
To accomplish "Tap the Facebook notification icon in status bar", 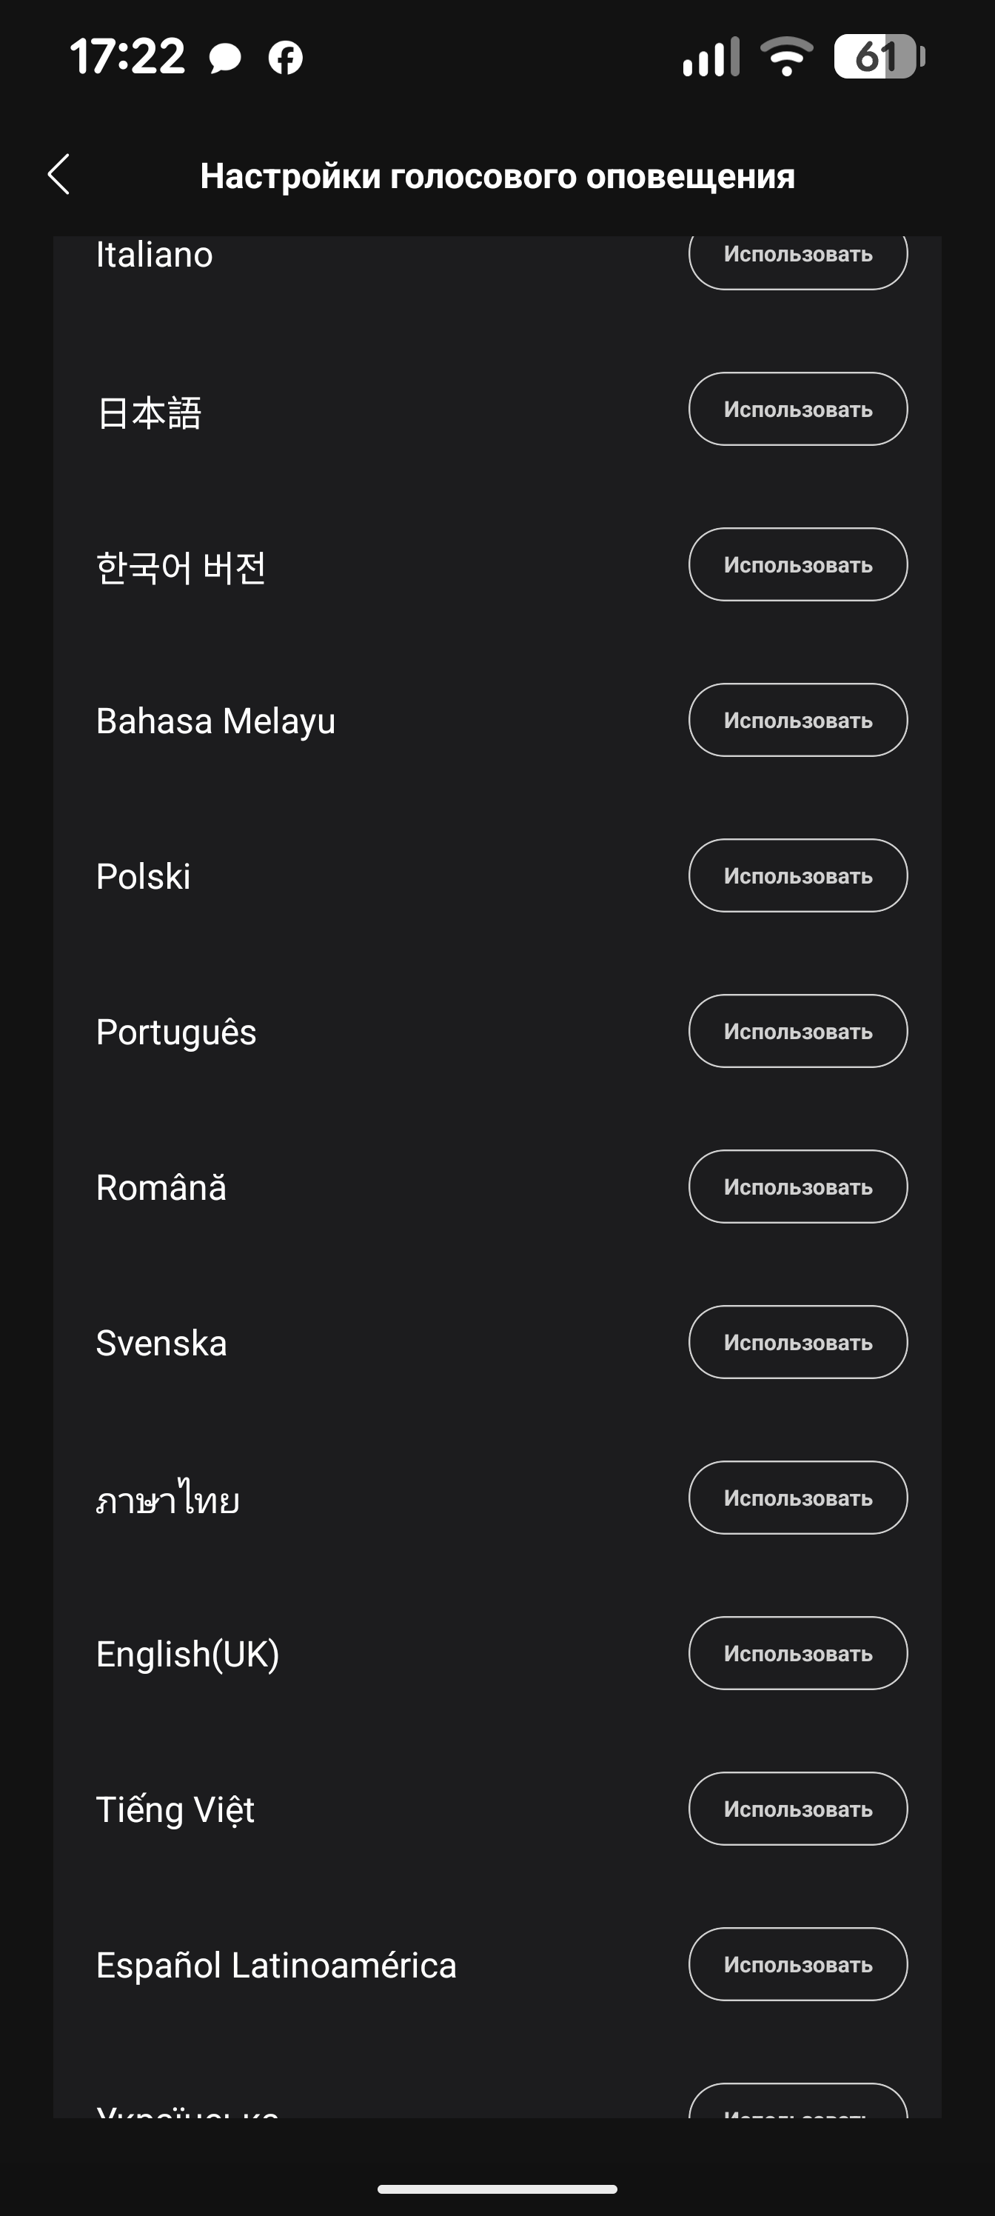I will [286, 58].
